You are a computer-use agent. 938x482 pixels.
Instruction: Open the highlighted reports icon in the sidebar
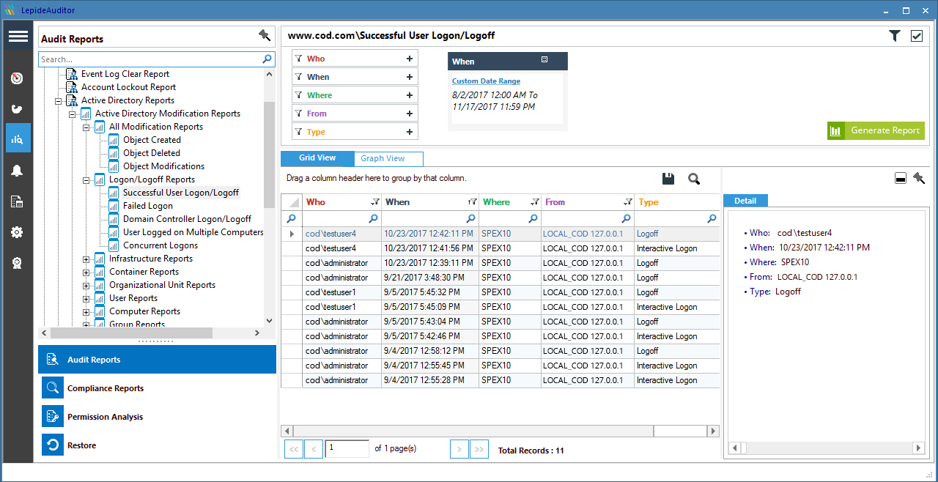tap(18, 138)
